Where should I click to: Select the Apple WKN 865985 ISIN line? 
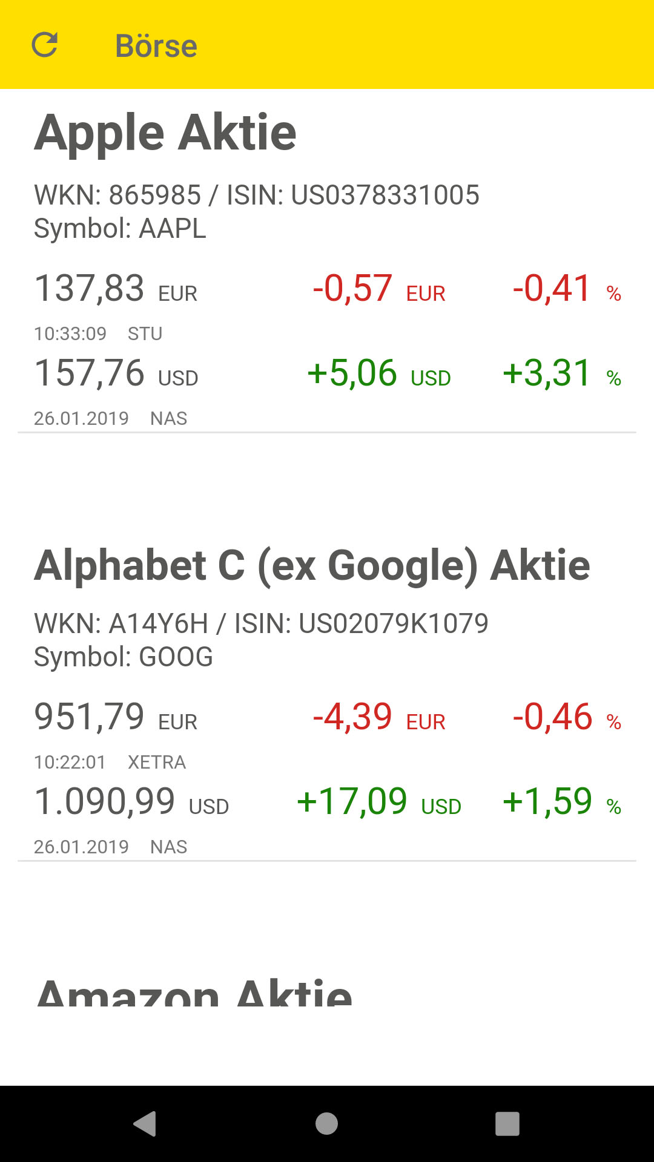(256, 195)
